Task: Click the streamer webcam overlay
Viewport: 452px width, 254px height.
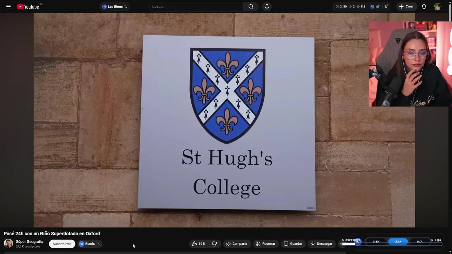Action: coord(410,64)
